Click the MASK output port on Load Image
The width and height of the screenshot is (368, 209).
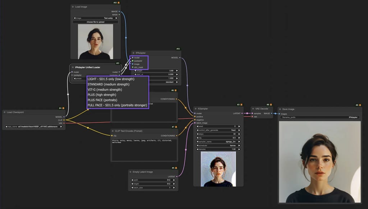click(119, 14)
